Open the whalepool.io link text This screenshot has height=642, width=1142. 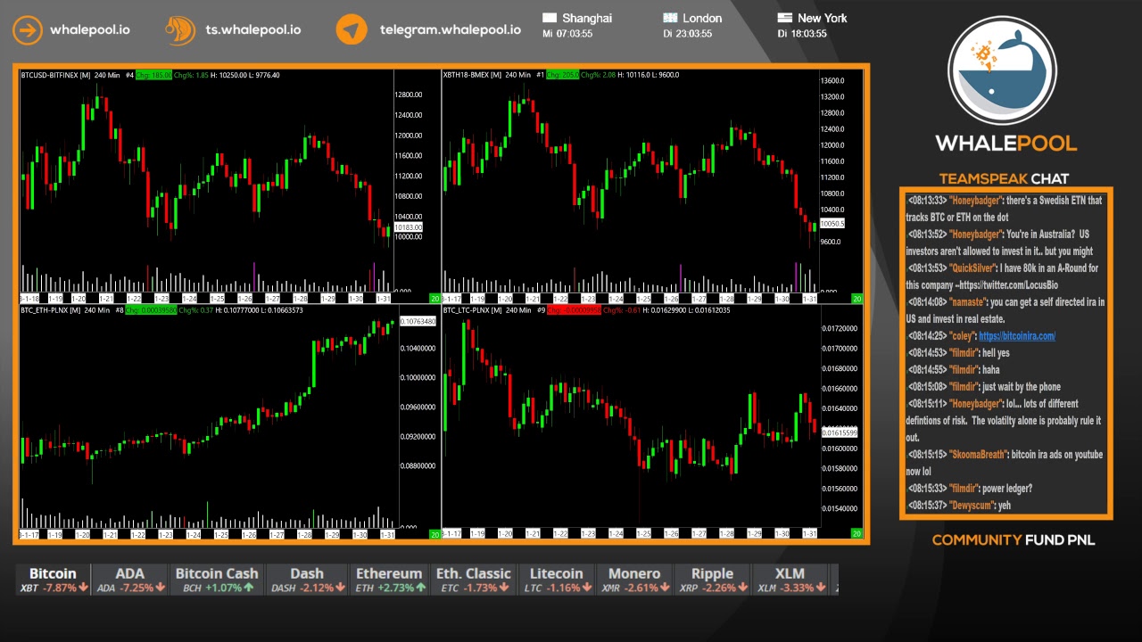(89, 29)
